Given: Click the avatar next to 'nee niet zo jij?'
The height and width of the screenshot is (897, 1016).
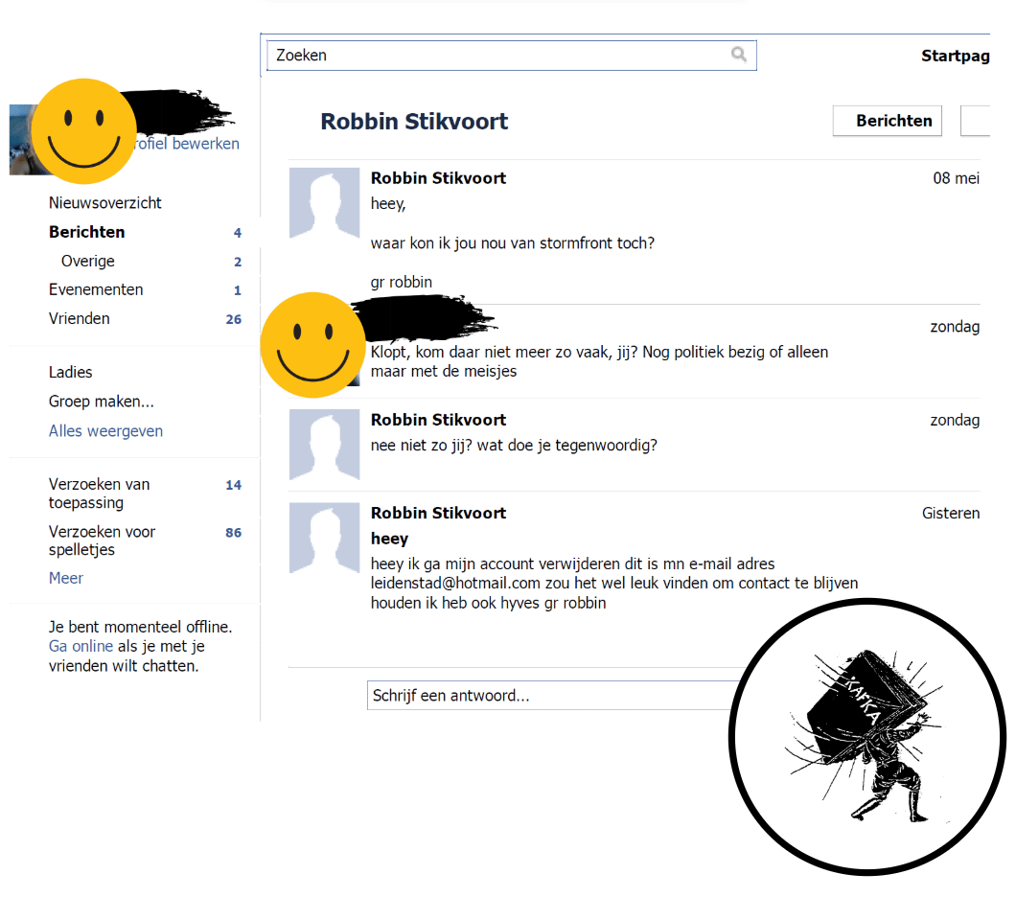Looking at the screenshot, I should click(x=324, y=444).
